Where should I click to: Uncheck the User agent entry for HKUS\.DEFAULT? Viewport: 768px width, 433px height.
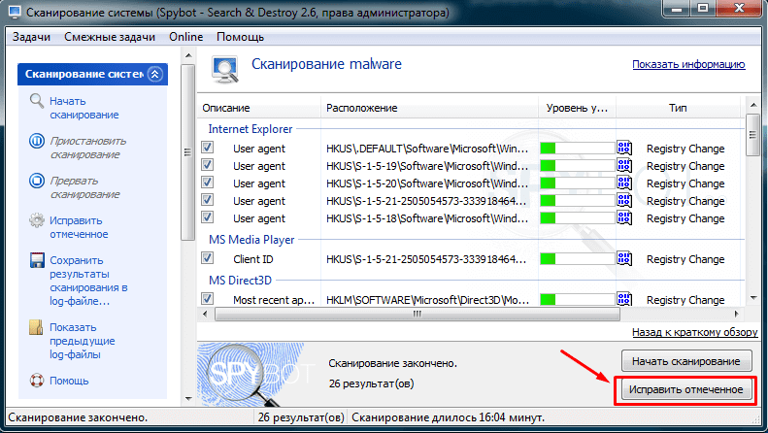click(207, 147)
